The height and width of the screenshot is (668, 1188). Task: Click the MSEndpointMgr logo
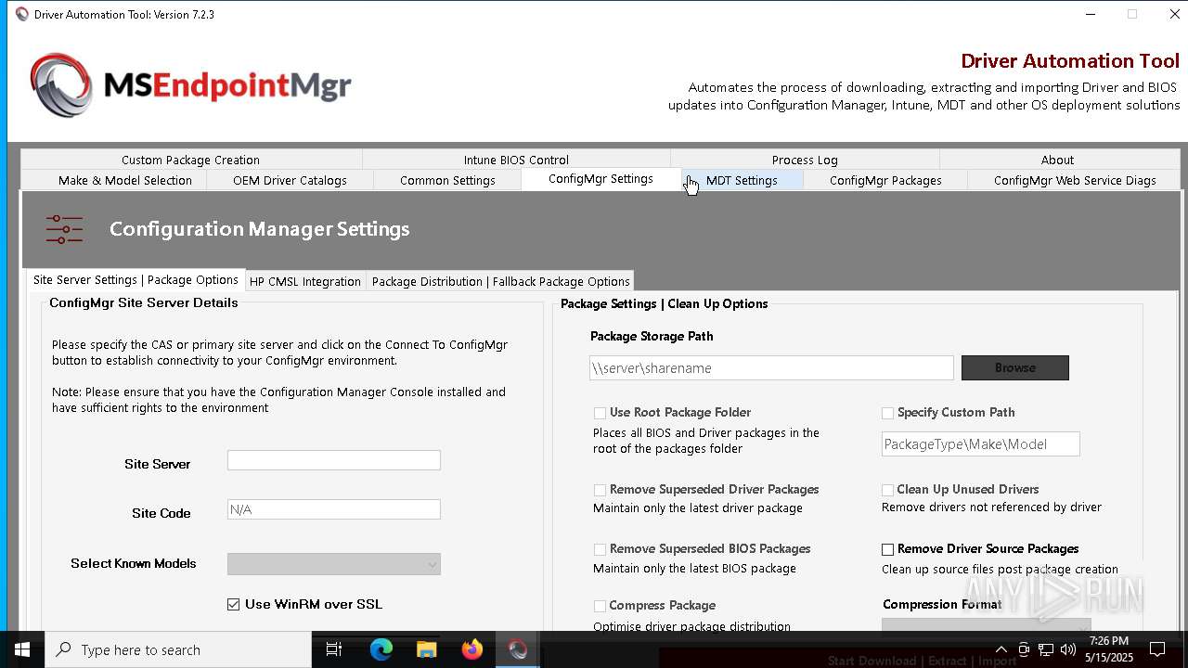tap(190, 85)
